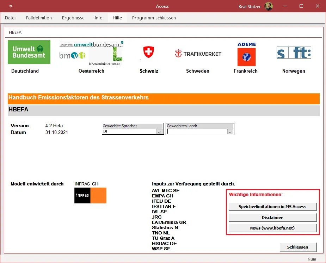Click the Schliessen button

298,247
